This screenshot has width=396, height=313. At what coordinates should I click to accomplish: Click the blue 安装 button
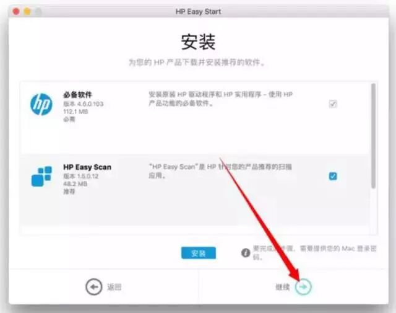199,253
